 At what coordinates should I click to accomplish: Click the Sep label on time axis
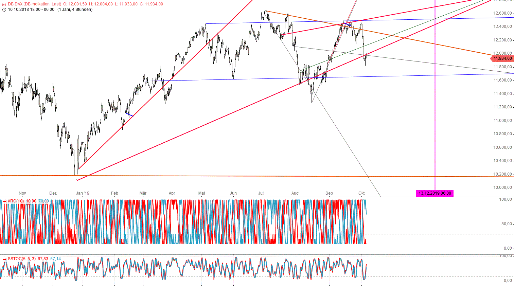pos(329,193)
